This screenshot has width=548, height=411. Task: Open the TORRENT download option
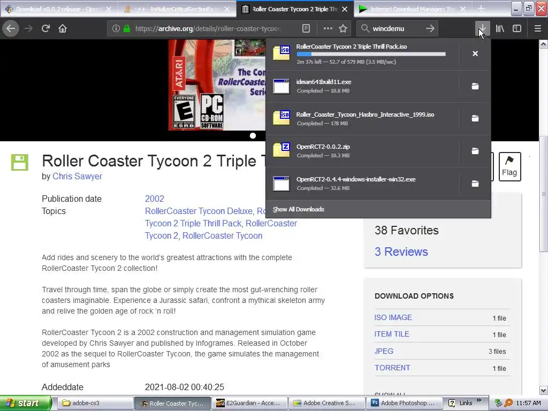[x=392, y=368]
